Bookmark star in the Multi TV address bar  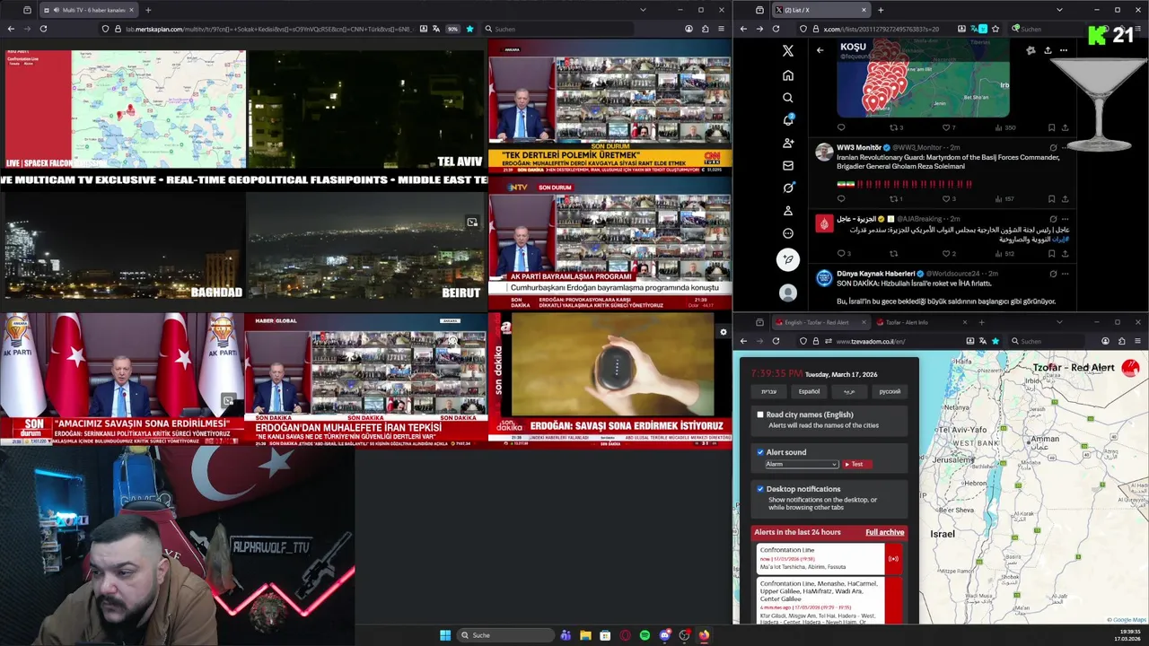click(469, 29)
